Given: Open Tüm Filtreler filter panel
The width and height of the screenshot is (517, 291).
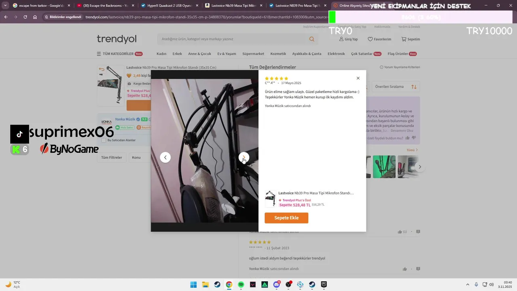Looking at the screenshot, I should pyautogui.click(x=111, y=158).
